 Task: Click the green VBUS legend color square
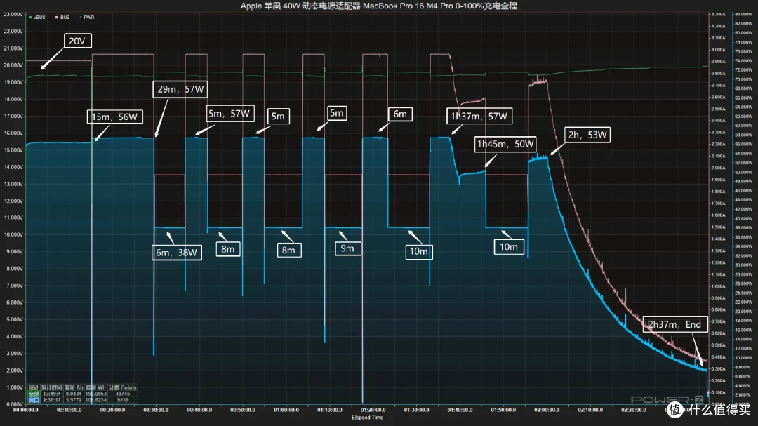click(x=30, y=18)
